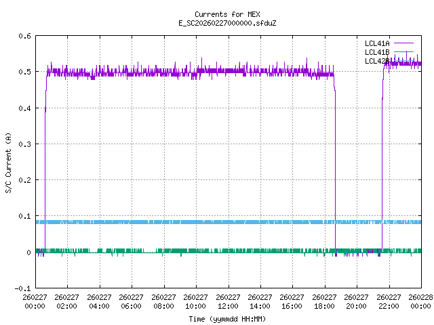
Task: Click the 260227 00:00 x-axis tick label
Action: pos(35,301)
